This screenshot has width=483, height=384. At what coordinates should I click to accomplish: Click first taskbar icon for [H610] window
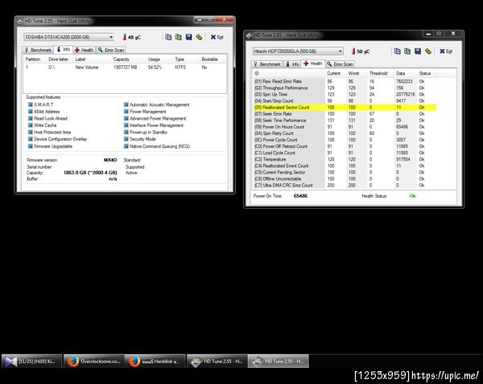click(x=31, y=362)
